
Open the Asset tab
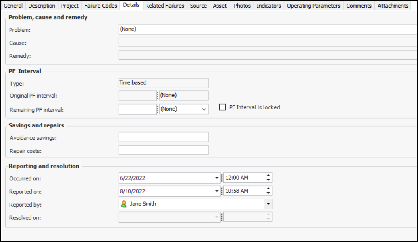pos(220,6)
